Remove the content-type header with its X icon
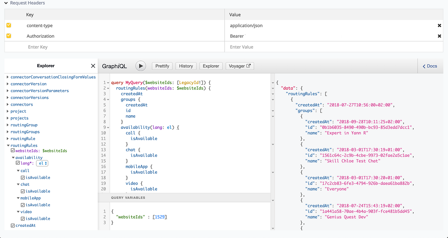448x238 pixels. point(439,25)
